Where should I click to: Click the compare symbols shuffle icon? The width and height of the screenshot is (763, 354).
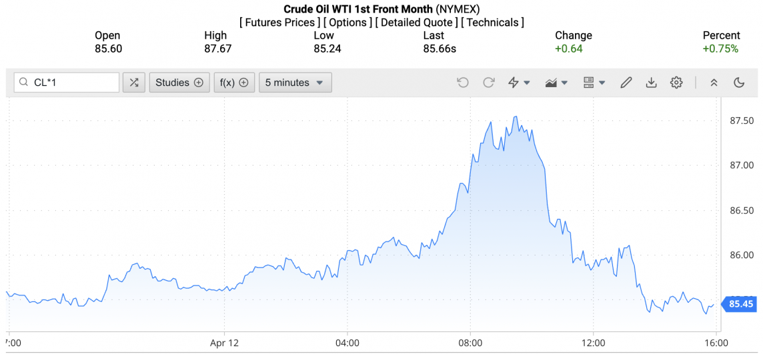(x=134, y=83)
